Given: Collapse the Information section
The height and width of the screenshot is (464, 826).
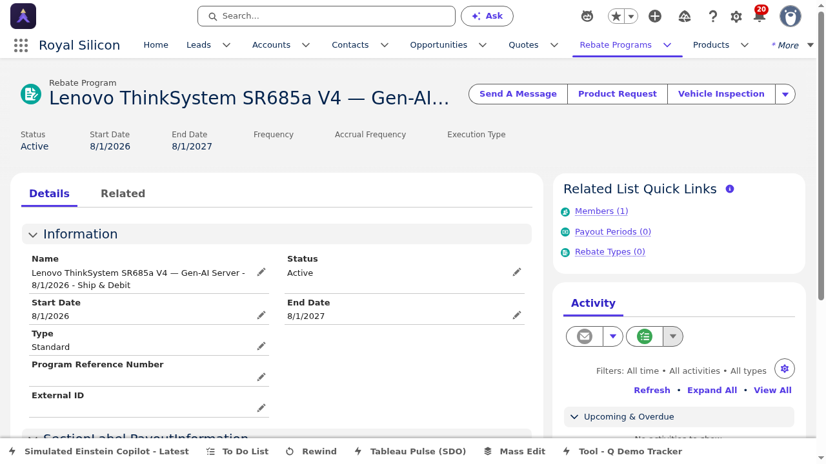Looking at the screenshot, I should (33, 235).
